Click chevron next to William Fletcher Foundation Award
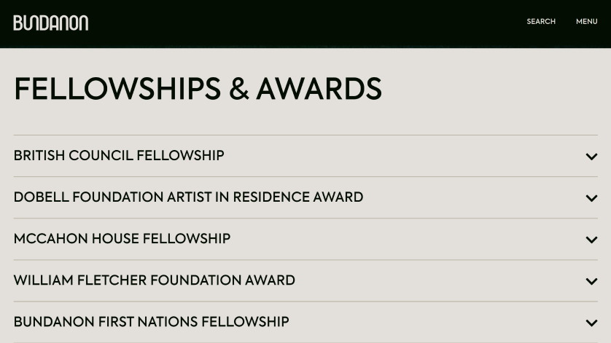This screenshot has width=611, height=343. (591, 281)
